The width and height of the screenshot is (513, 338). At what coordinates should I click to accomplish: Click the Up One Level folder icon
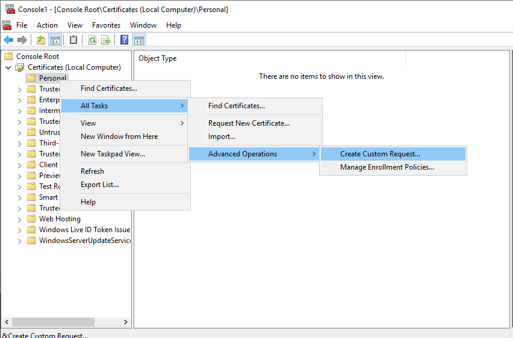pos(41,40)
